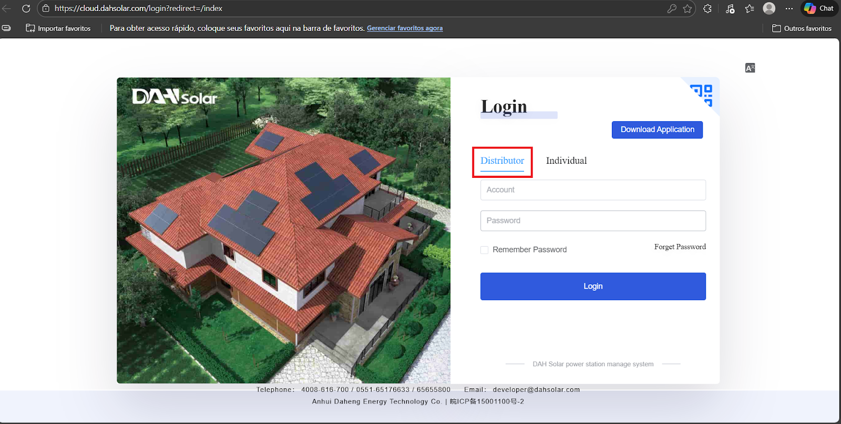Open the favorites list icon
The height and width of the screenshot is (424, 841).
tap(750, 8)
